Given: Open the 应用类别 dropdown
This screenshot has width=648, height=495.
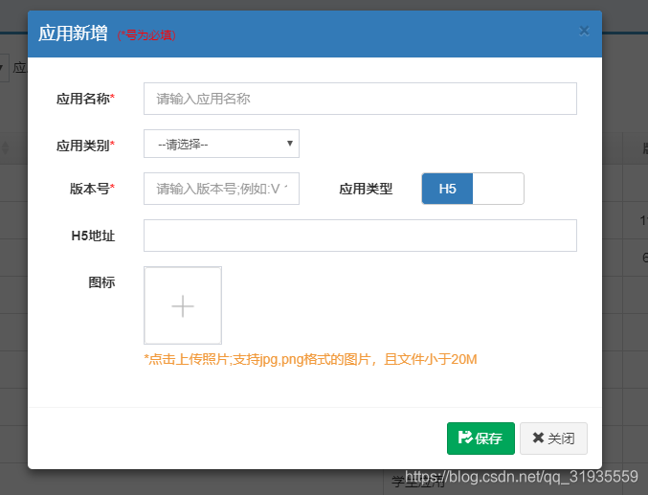Looking at the screenshot, I should [x=221, y=144].
